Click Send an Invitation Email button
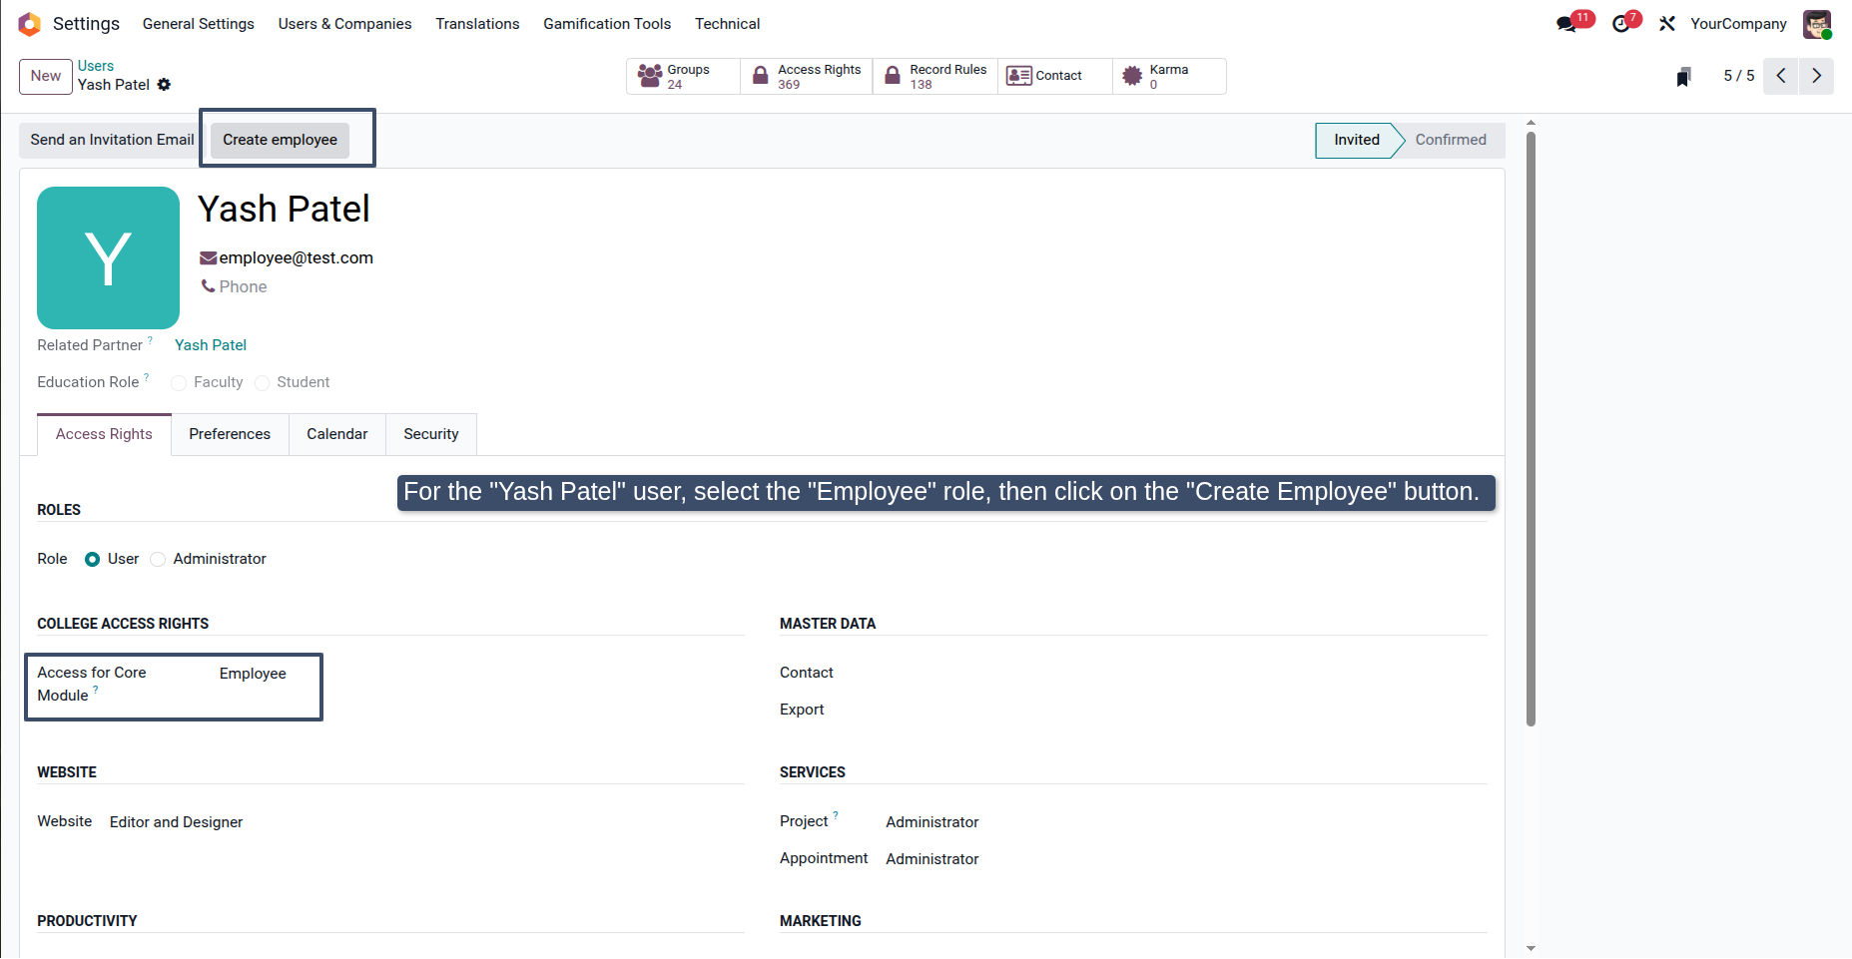1852x959 pixels. [x=112, y=140]
